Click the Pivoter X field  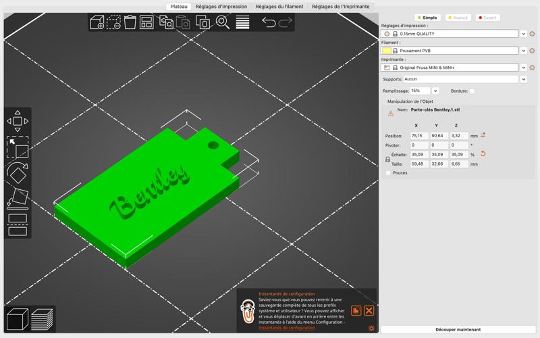click(419, 145)
